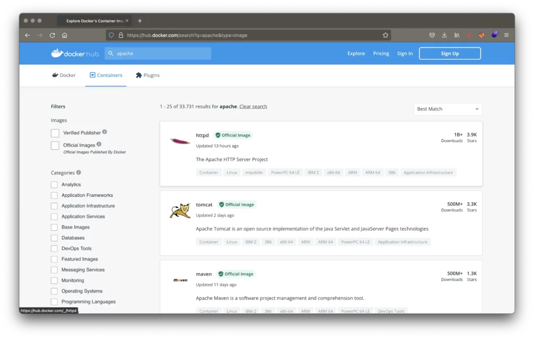
Task: Go back with the browser back arrow
Action: click(x=28, y=35)
